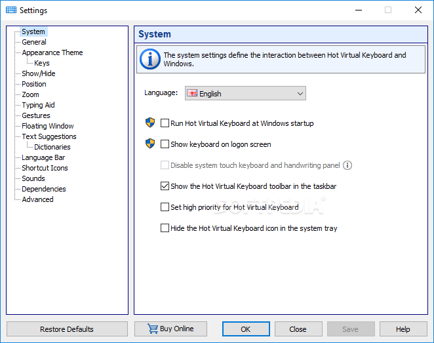Open Position settings

pos(34,84)
